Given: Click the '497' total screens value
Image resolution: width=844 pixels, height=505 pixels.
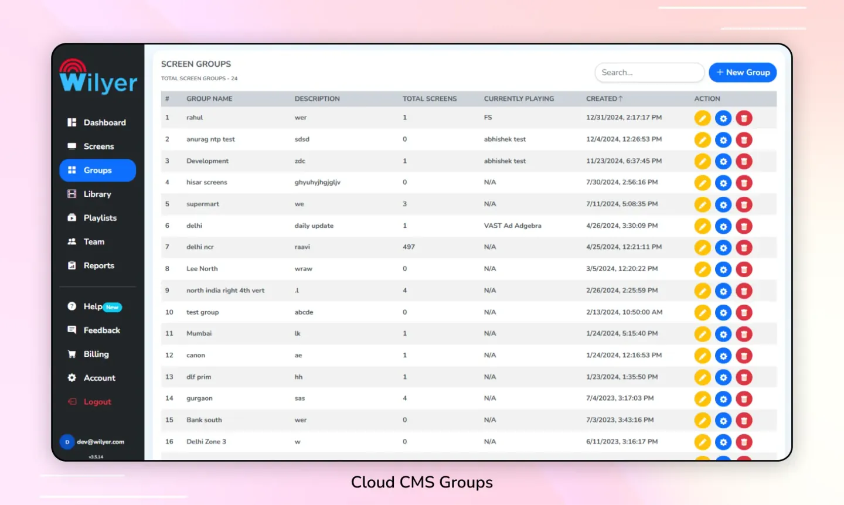Looking at the screenshot, I should (409, 247).
